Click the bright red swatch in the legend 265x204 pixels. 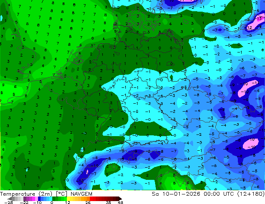click(x=91, y=199)
